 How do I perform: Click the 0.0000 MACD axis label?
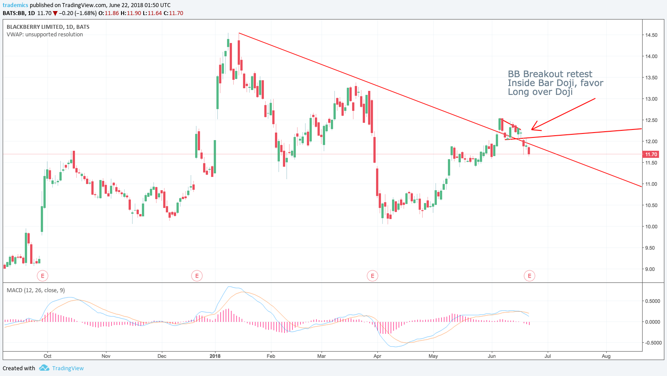653,322
